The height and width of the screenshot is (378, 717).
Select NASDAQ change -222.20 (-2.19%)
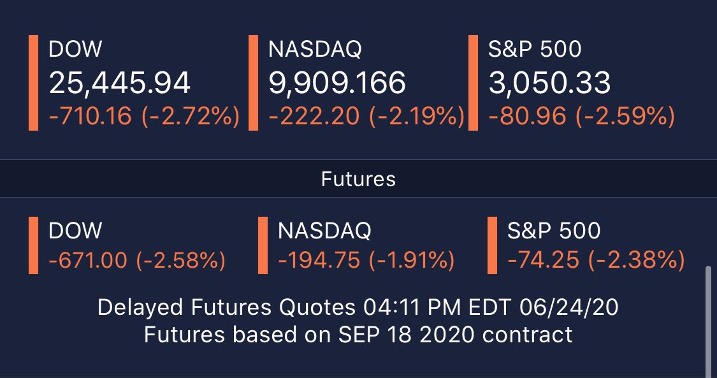tap(366, 116)
